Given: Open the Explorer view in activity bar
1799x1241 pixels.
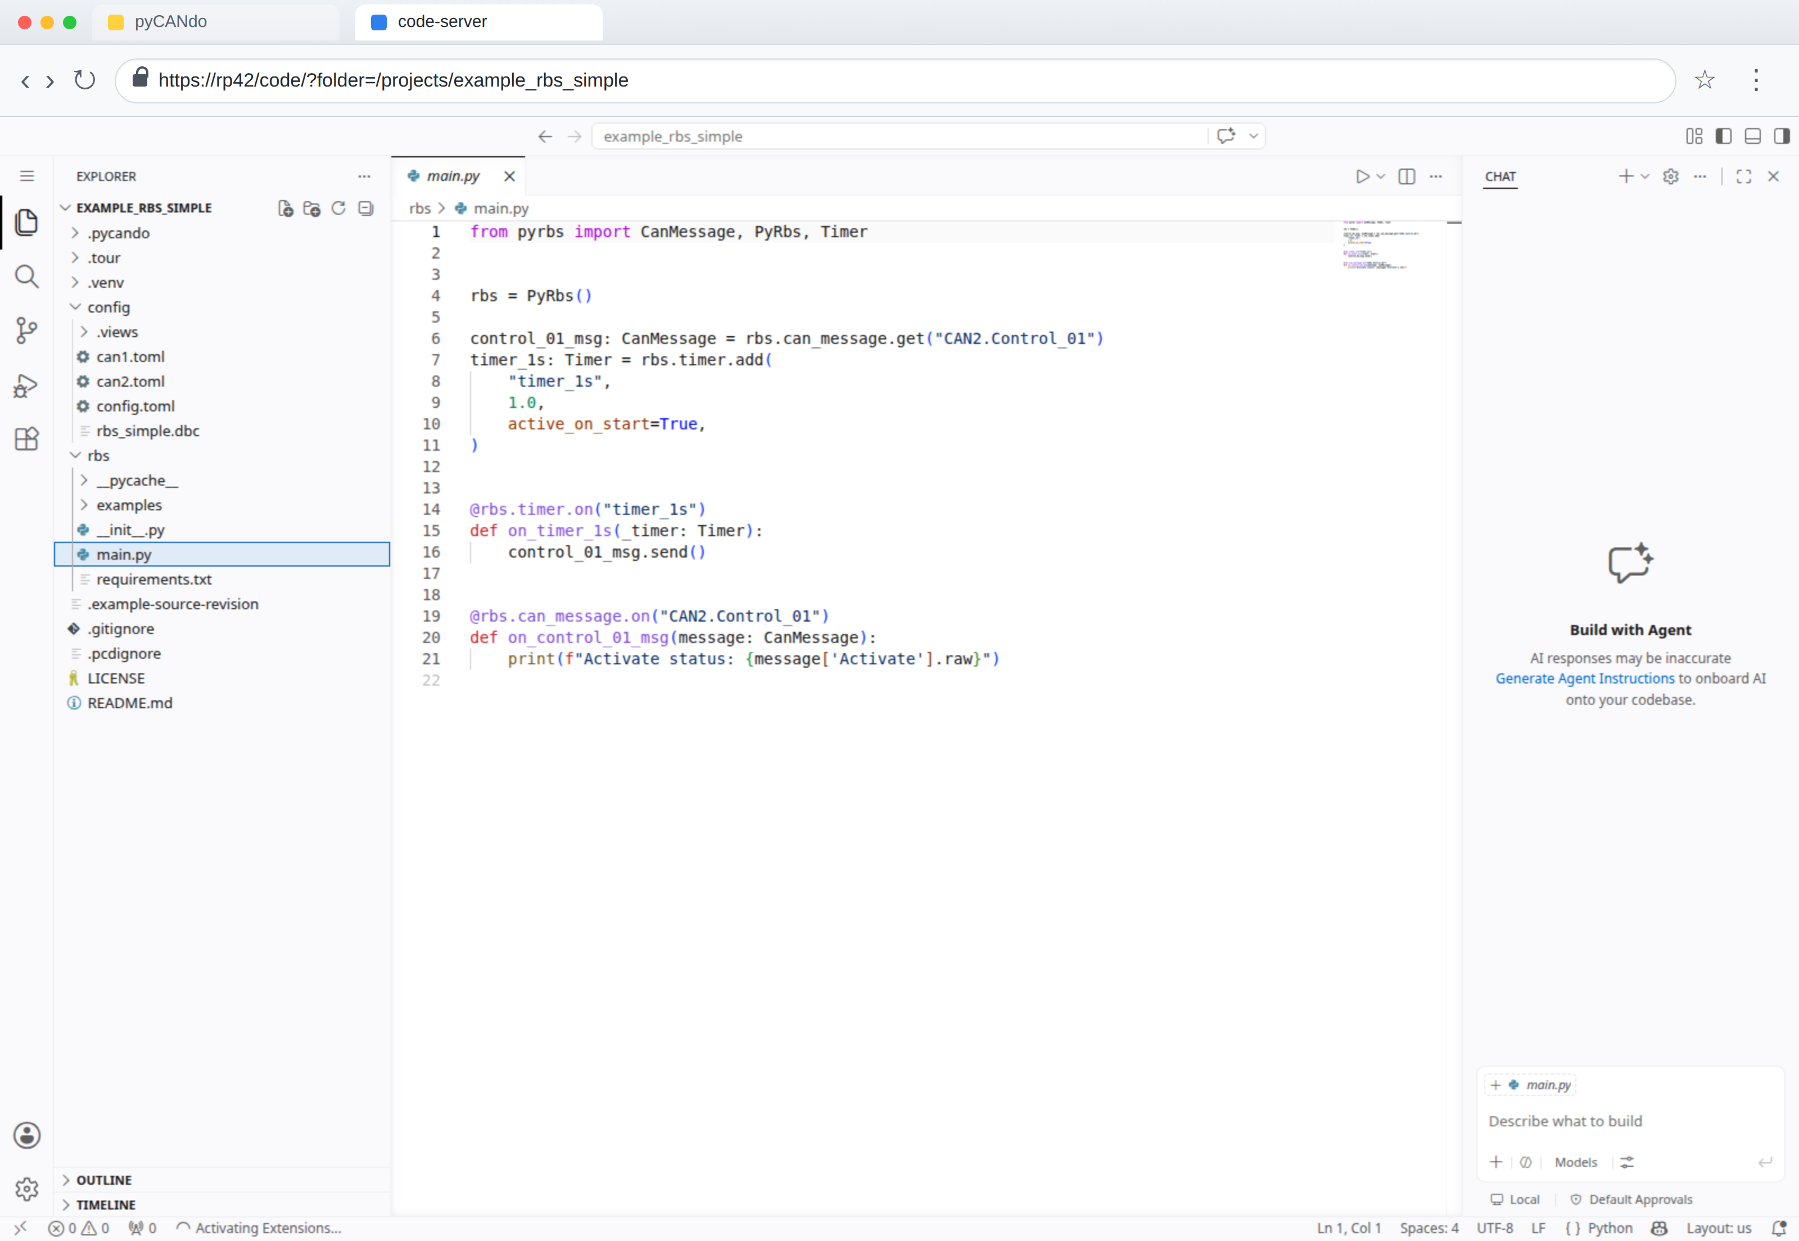Looking at the screenshot, I should tap(26, 223).
